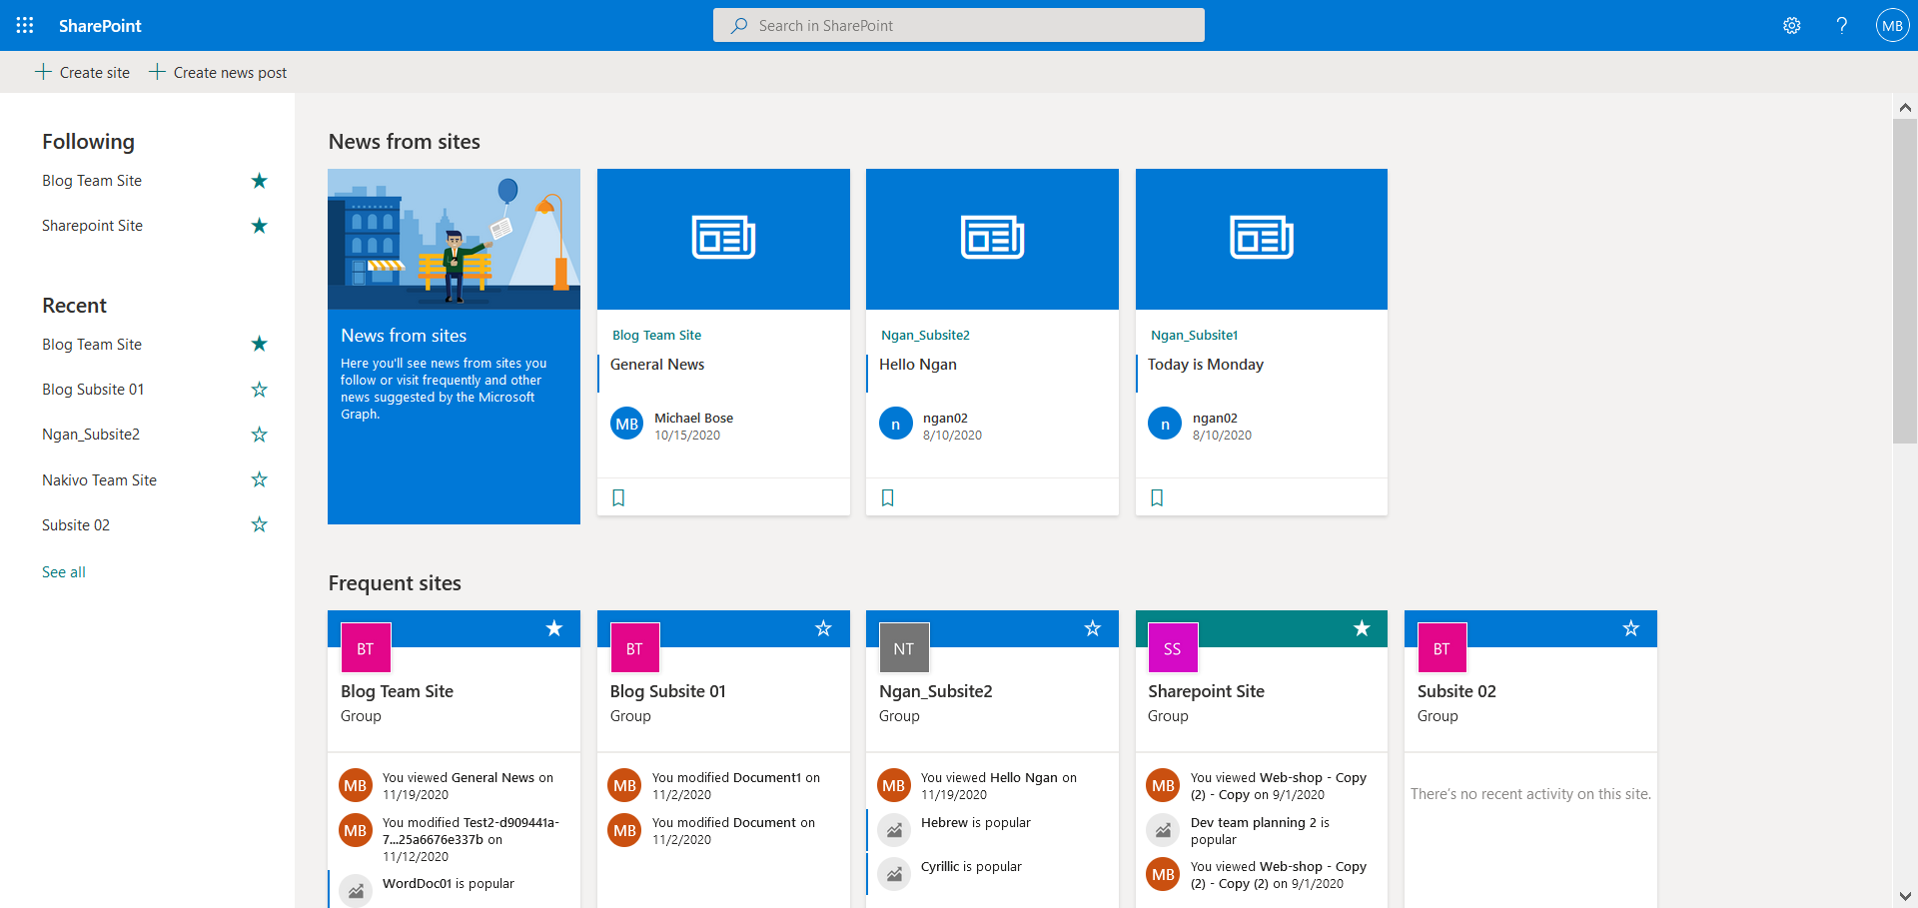This screenshot has width=1918, height=908.
Task: Follow Blog Subsite 01 under Recent
Action: click(260, 390)
